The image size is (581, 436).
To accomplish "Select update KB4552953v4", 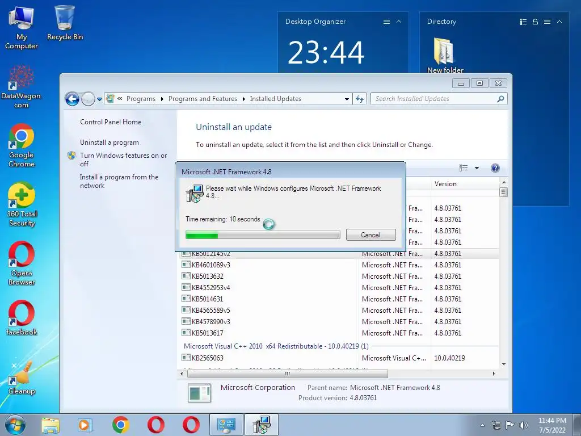I will tap(210, 288).
